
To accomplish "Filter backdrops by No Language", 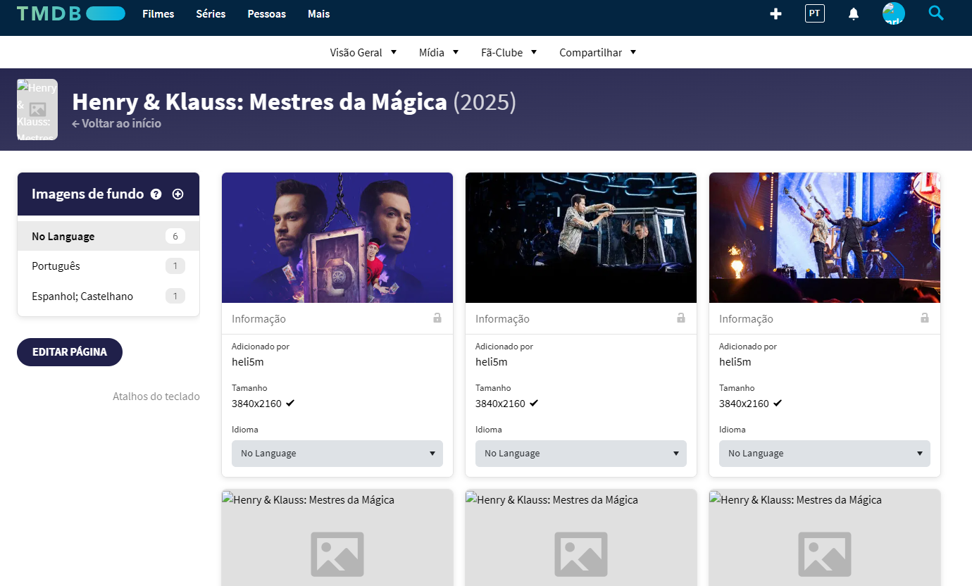I will click(108, 236).
